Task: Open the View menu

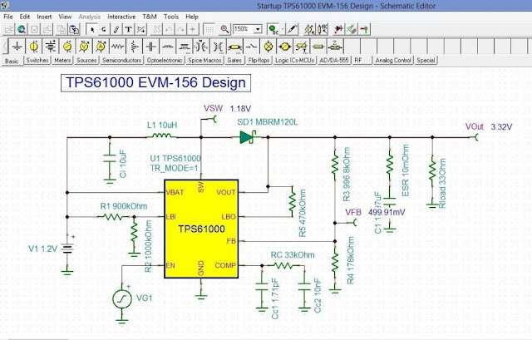Action: (65, 17)
